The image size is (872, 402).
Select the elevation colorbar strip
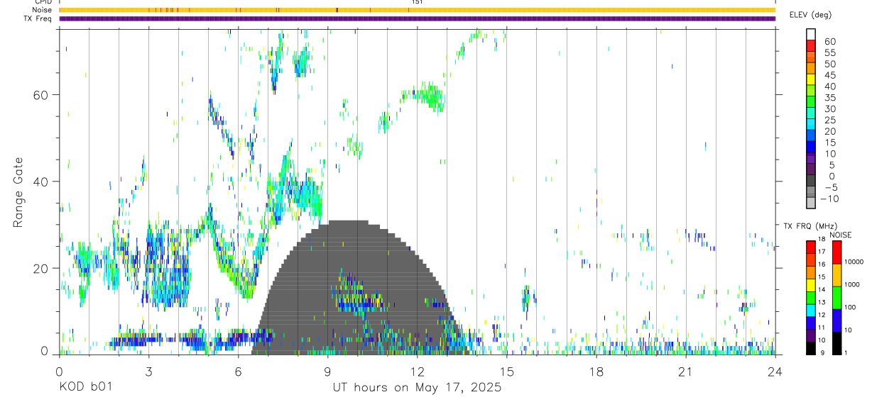(x=811, y=118)
